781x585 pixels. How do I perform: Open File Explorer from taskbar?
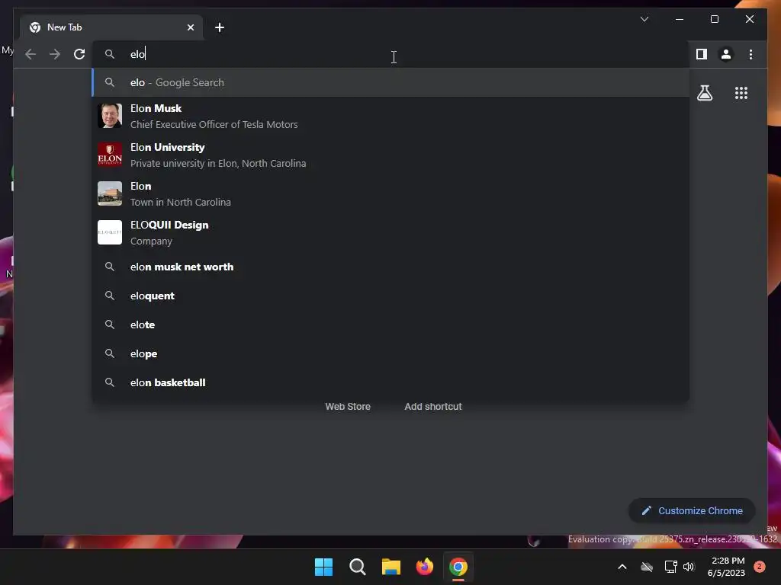[x=391, y=567]
